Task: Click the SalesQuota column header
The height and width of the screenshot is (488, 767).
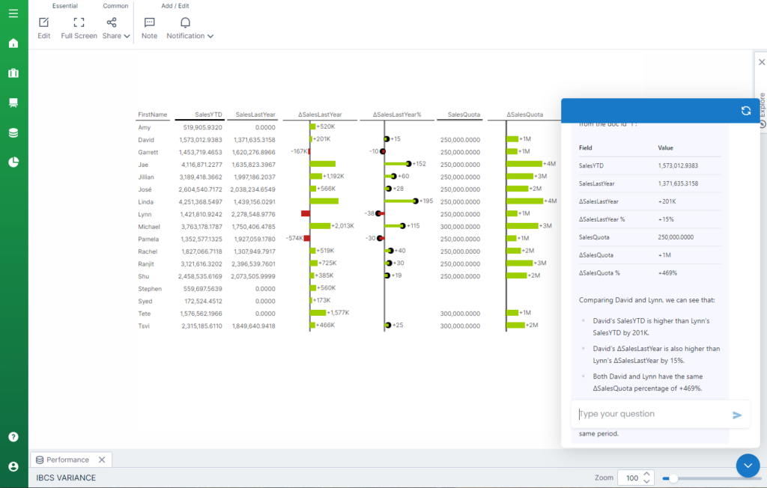Action: (x=464, y=115)
